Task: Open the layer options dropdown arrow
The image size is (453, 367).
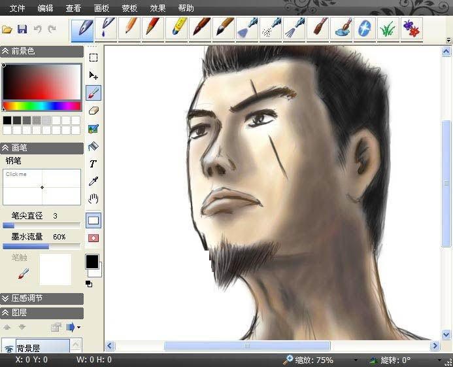Action: coord(79,327)
